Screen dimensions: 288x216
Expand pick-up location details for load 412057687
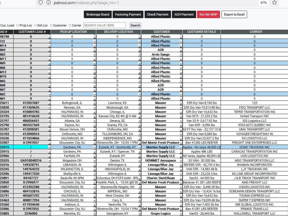coord(94,103)
